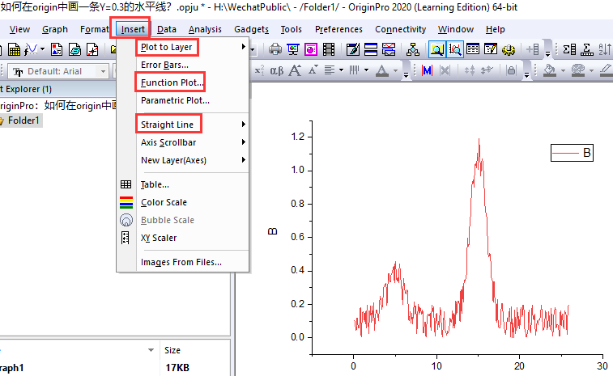Click the new function plot toolbar icon
Screen dimensions: 613x376
coord(32,50)
